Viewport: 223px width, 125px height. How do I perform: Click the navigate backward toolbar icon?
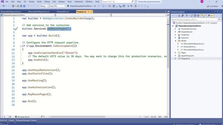[3, 6]
